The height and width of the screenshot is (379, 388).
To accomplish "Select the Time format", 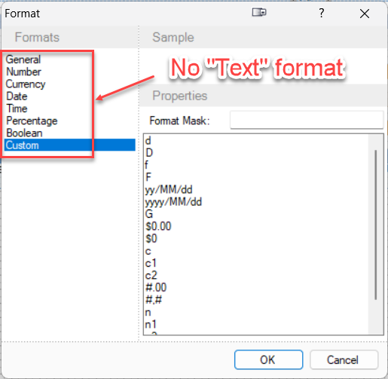I will coord(17,109).
